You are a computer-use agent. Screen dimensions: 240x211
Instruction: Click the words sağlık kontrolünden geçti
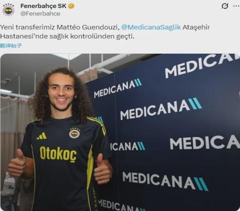click(x=92, y=36)
